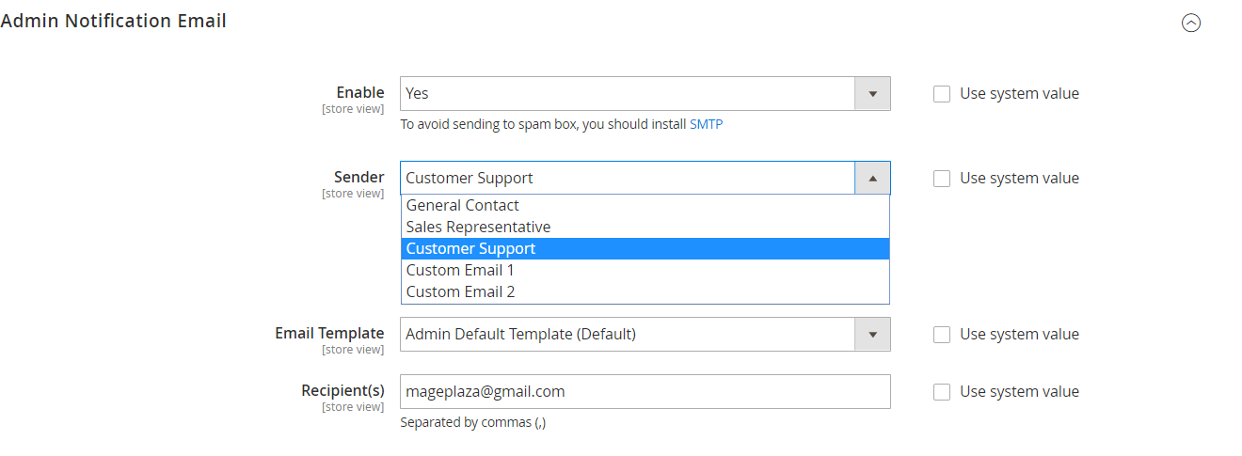Click the Admin Notification Email heading

(114, 21)
